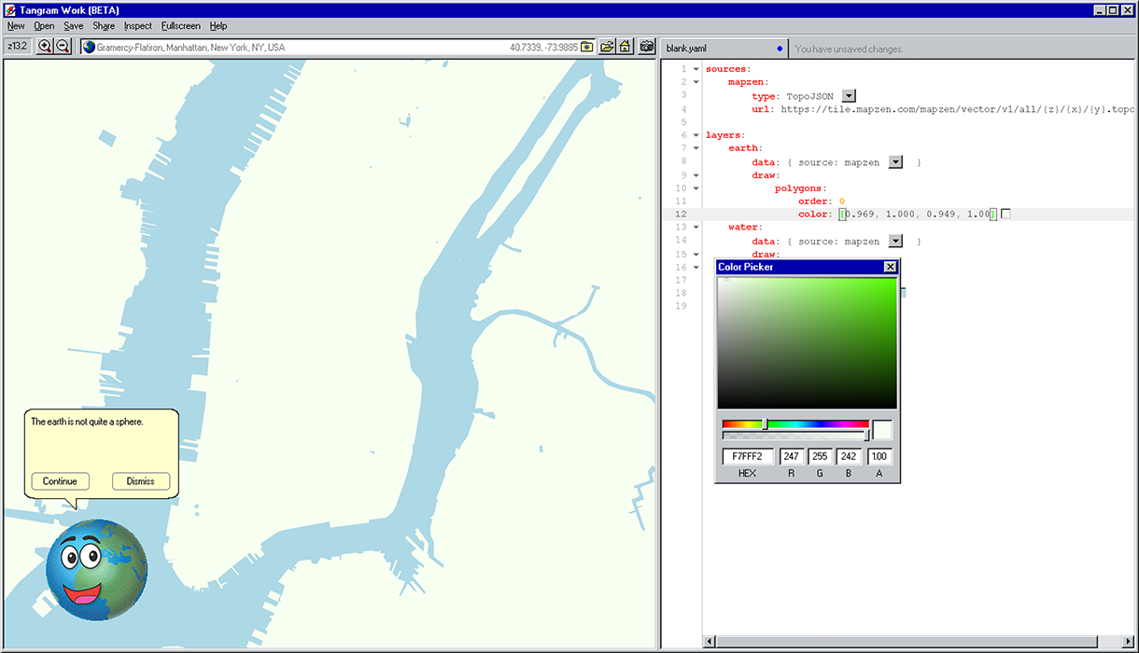
Task: Open the Fullscreen menu
Action: point(181,26)
